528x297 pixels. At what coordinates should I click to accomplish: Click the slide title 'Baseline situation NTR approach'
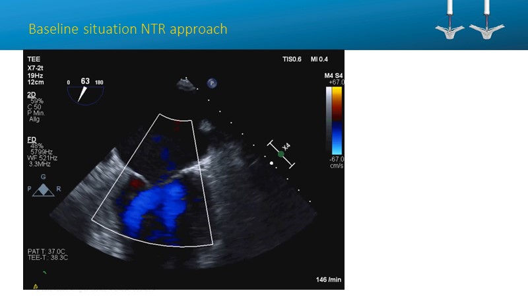[127, 29]
